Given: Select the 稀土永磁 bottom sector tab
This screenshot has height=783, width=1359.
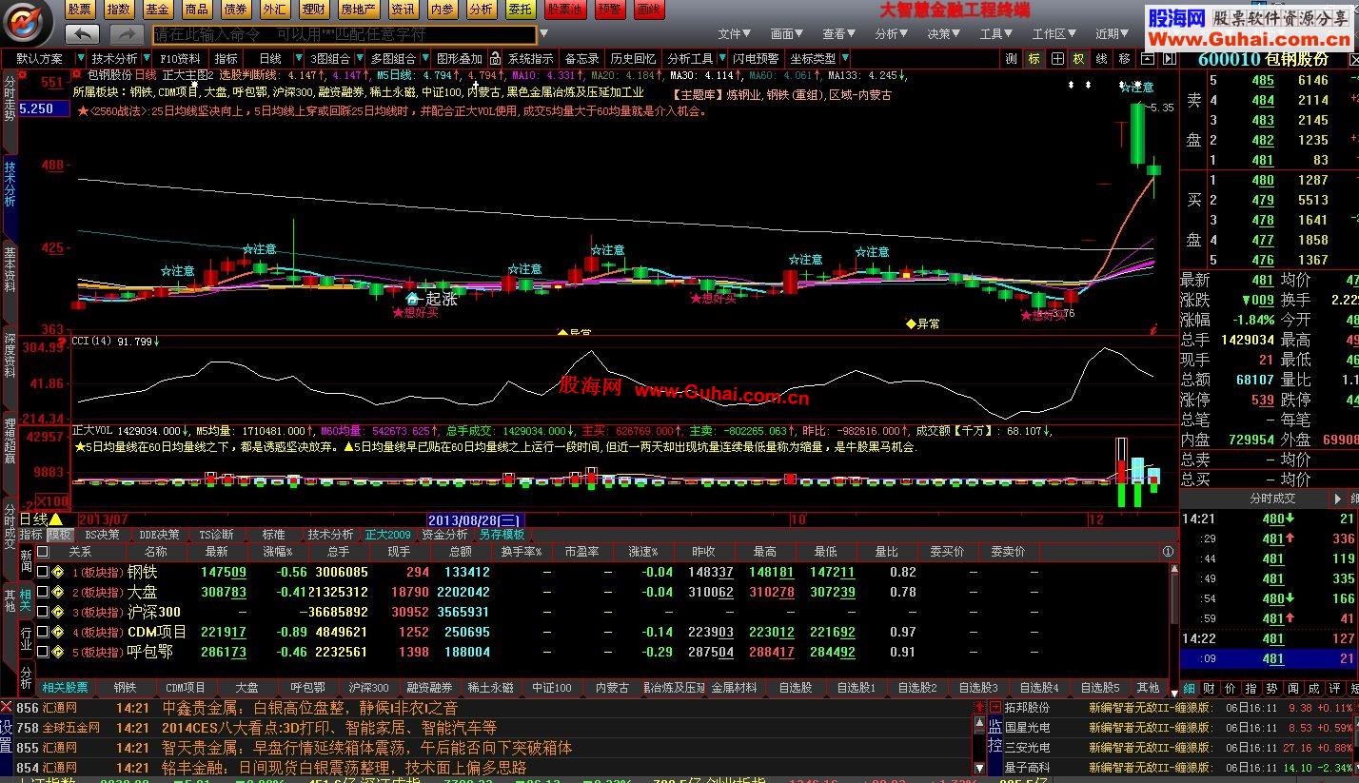Looking at the screenshot, I should [x=490, y=687].
